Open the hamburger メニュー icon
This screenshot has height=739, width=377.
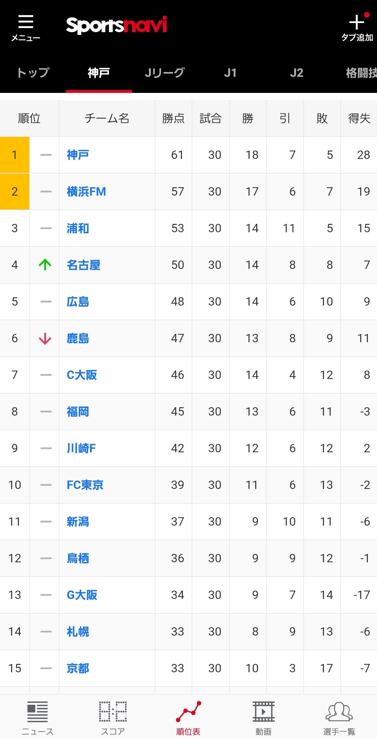[x=25, y=22]
